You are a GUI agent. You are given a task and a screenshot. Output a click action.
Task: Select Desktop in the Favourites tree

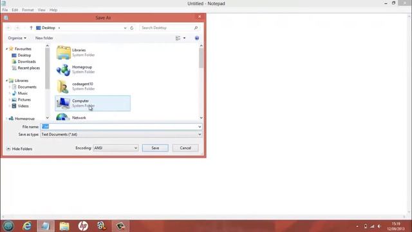click(24, 55)
